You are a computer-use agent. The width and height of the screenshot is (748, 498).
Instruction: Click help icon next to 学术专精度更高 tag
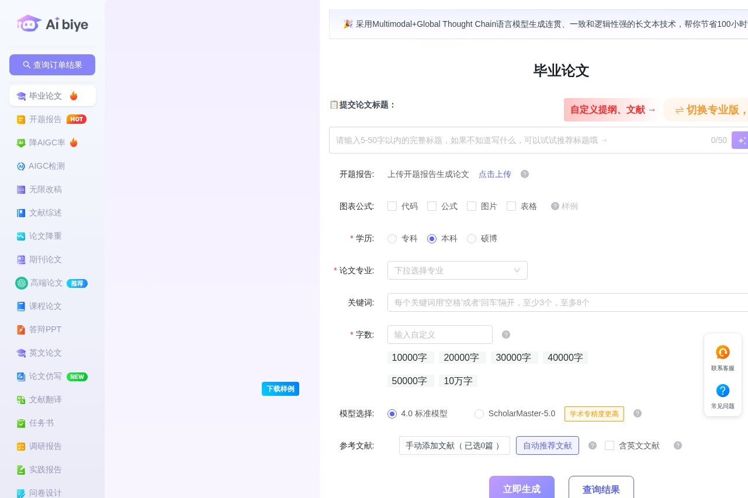click(x=638, y=413)
